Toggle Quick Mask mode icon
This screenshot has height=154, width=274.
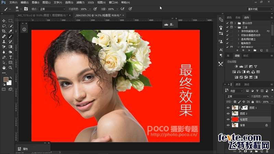pyautogui.click(x=4, y=89)
